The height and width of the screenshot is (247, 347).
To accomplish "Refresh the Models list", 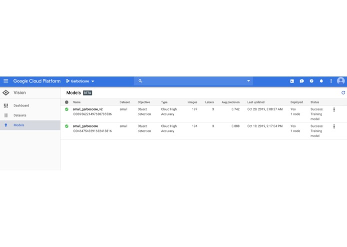I will pos(343,92).
